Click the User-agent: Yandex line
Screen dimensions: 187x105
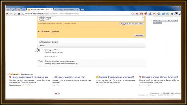pos(53,50)
